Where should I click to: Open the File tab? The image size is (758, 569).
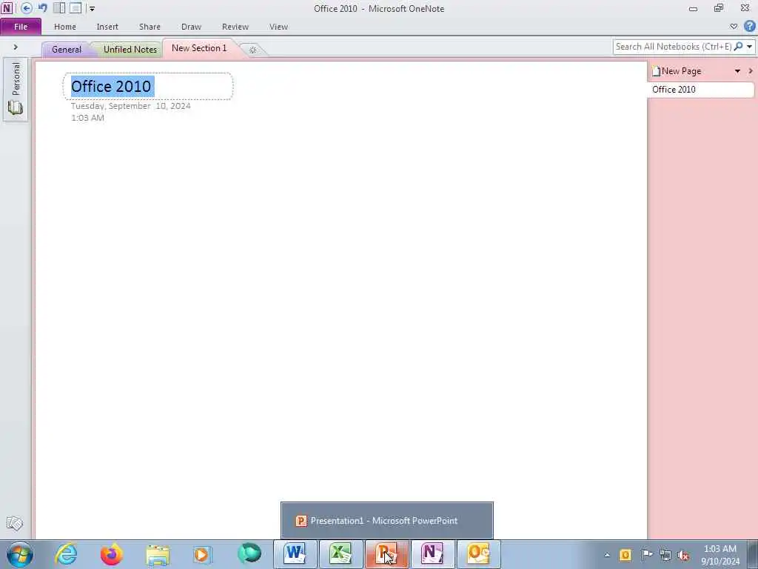click(21, 27)
